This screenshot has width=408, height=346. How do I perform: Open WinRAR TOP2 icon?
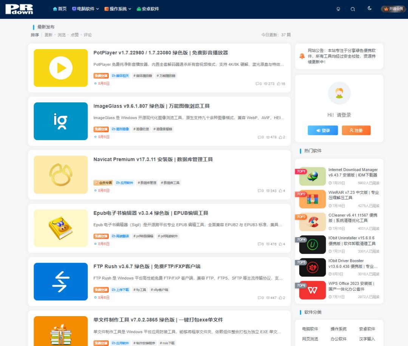point(312,199)
